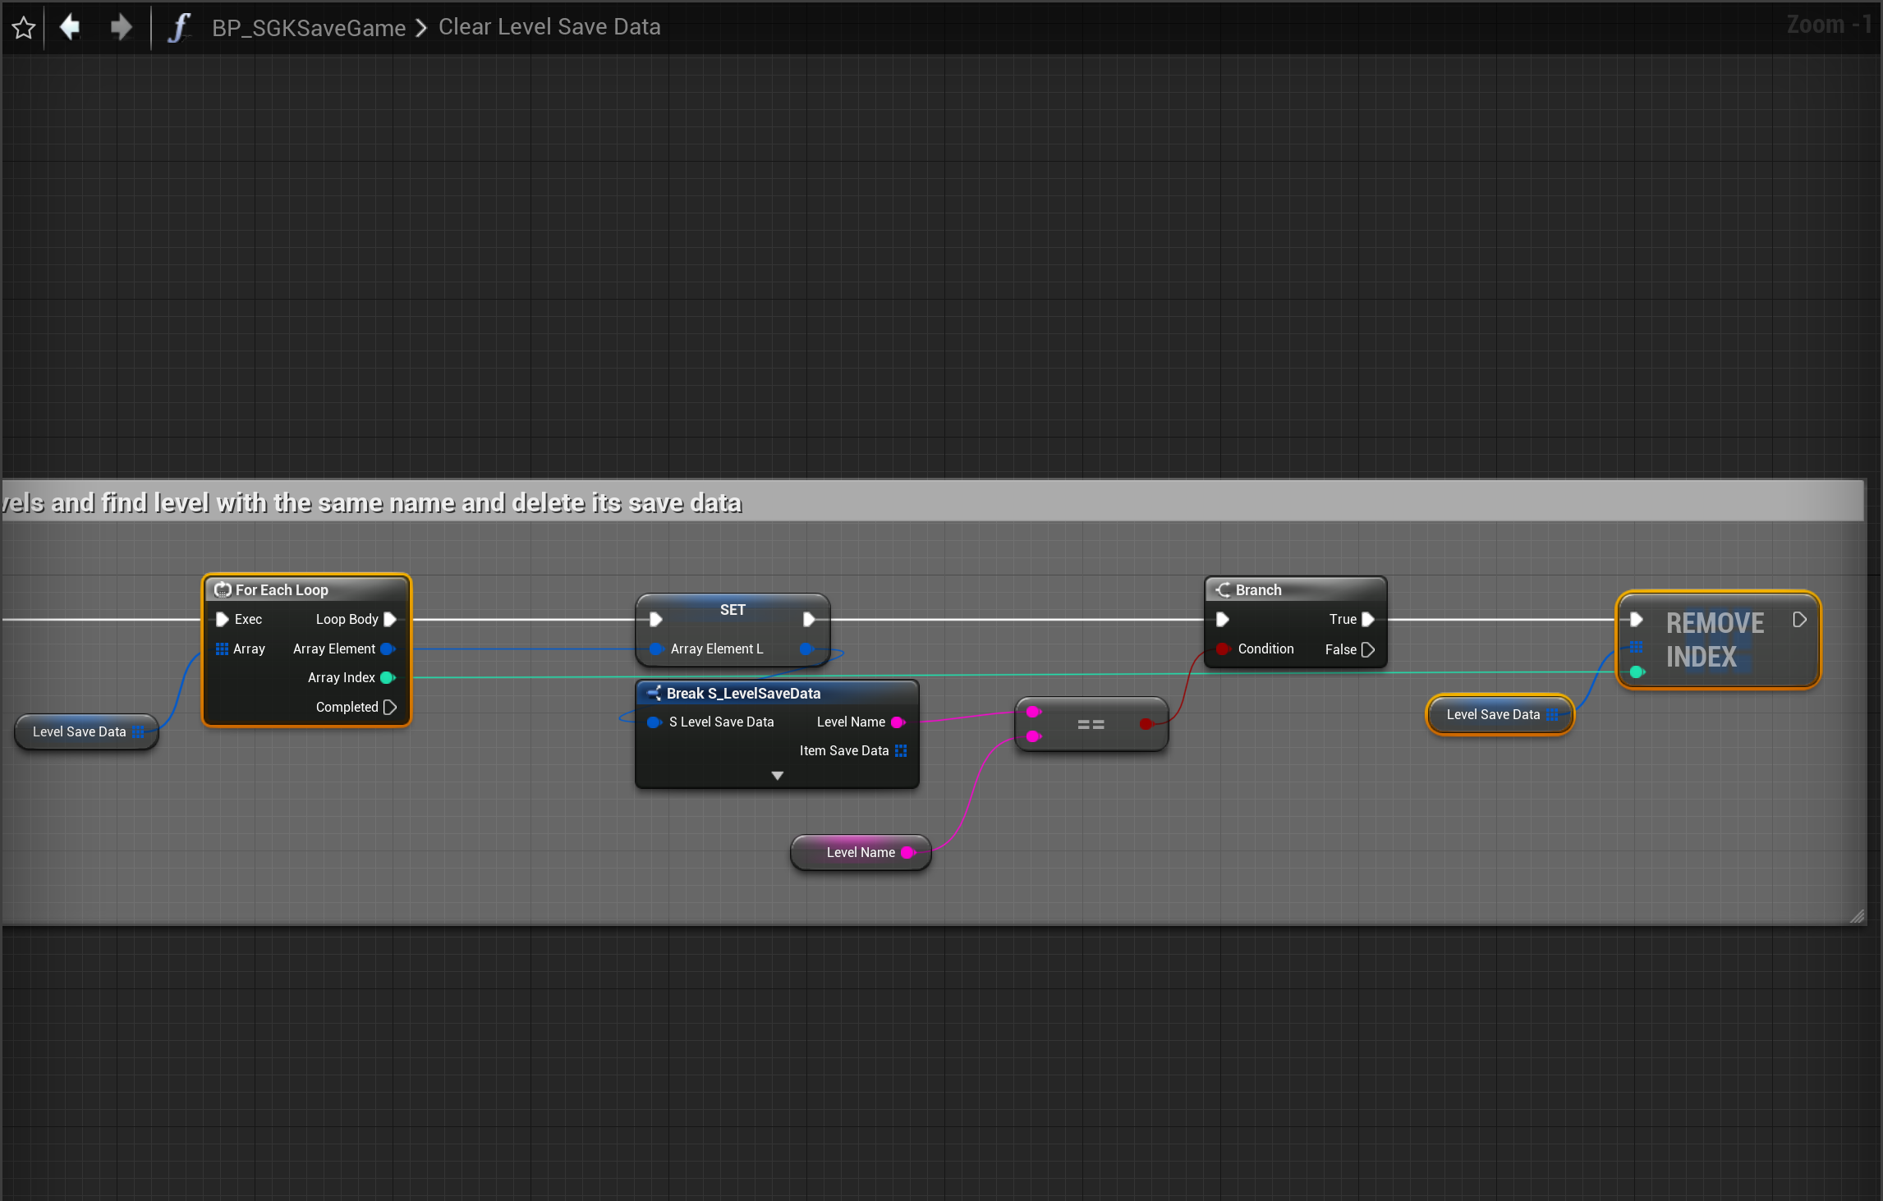
Task: Click the Completed exec pin on For Each Loop
Action: (x=390, y=707)
